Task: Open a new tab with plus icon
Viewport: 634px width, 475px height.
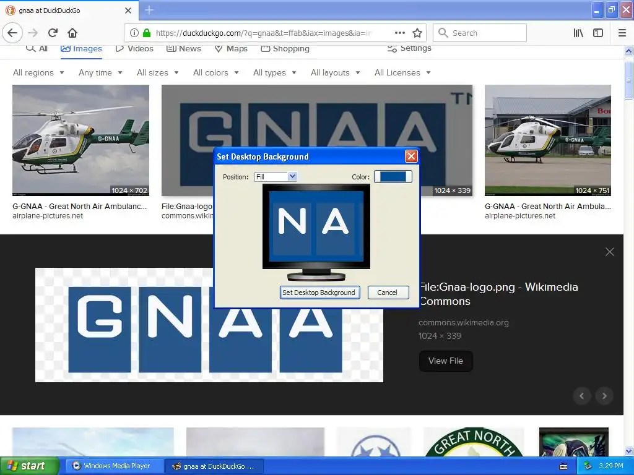Action: click(x=149, y=10)
